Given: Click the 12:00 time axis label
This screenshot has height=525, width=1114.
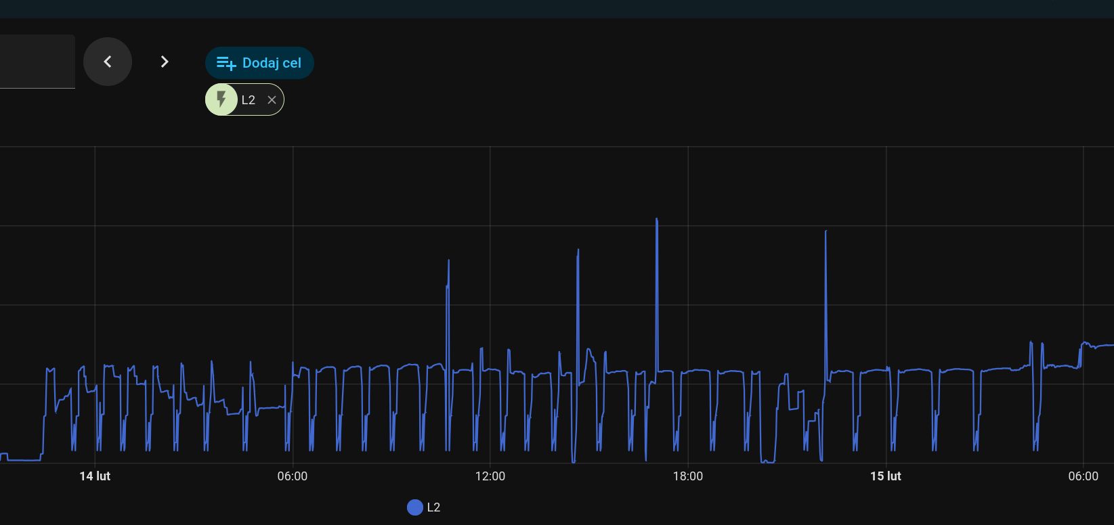Looking at the screenshot, I should [490, 476].
